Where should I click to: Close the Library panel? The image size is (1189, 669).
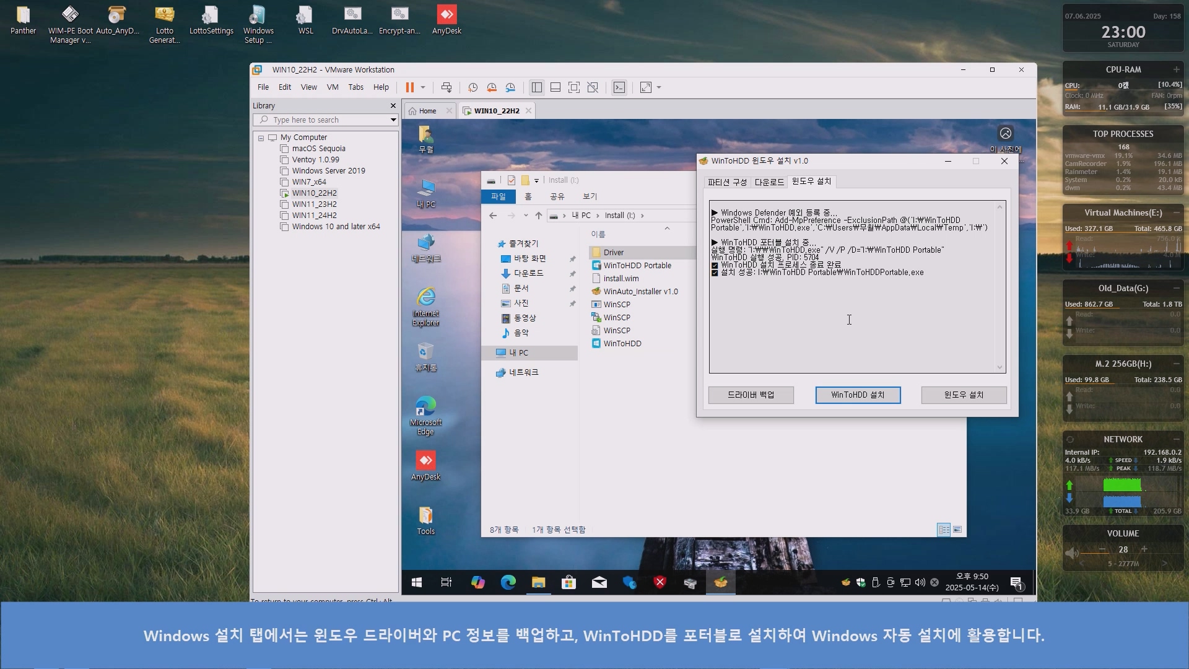[x=393, y=106]
